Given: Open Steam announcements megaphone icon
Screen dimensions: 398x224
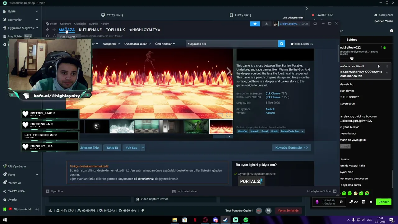Looking at the screenshot, I should (x=255, y=24).
